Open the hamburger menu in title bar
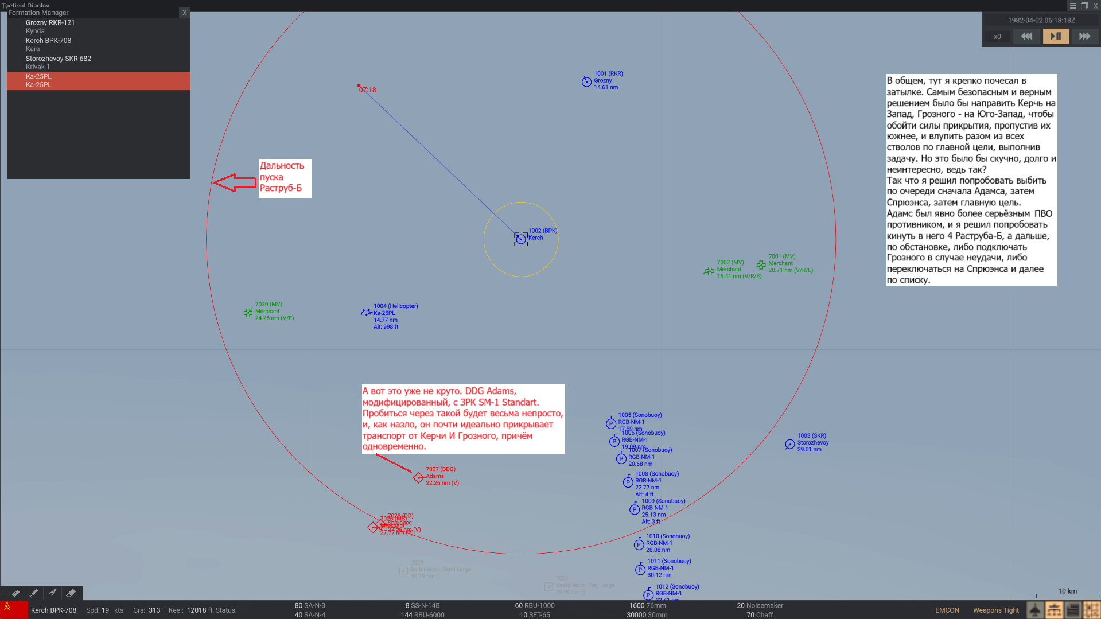The width and height of the screenshot is (1101, 619). click(x=1073, y=6)
